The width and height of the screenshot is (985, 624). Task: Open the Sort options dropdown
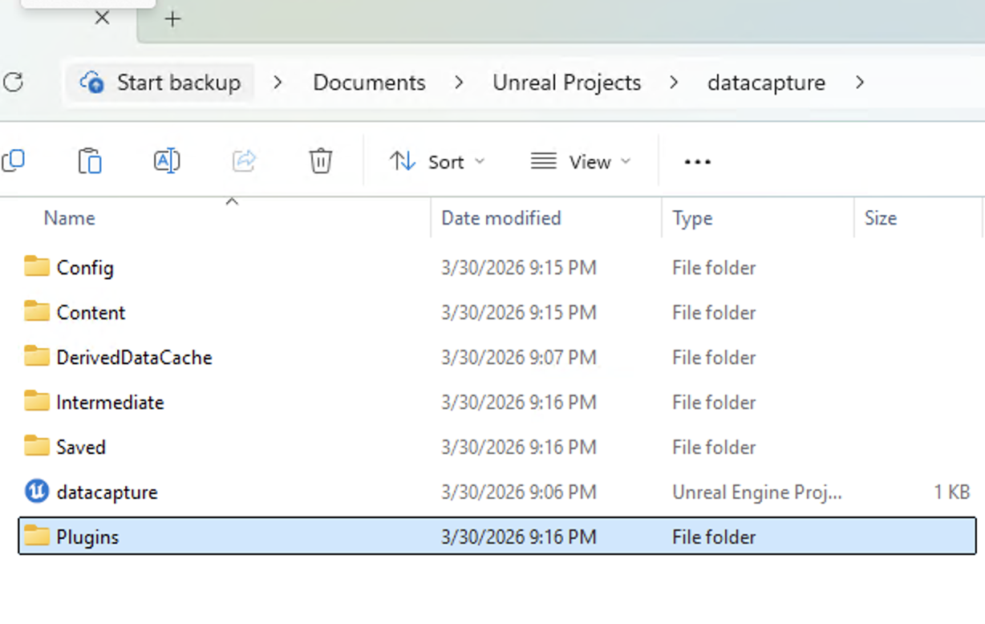[438, 161]
